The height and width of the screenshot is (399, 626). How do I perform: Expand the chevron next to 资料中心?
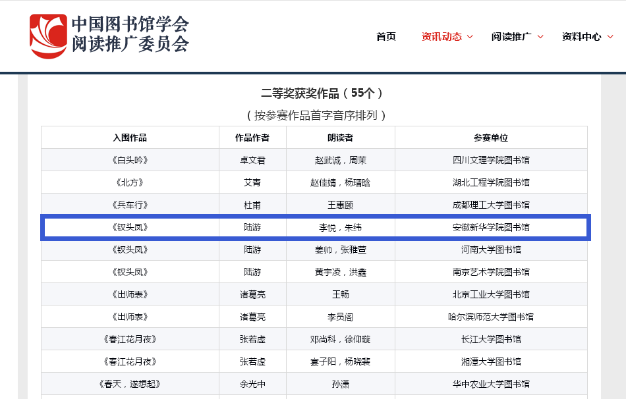[610, 37]
